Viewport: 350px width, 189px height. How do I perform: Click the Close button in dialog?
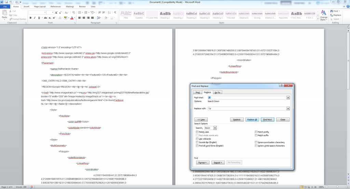click(283, 120)
